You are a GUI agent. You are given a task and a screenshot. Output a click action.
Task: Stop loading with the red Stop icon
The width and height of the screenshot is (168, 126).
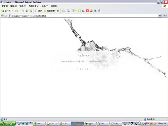[23, 11]
